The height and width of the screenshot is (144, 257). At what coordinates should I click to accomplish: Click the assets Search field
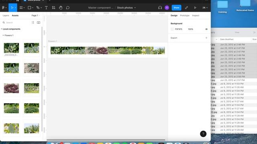click(x=16, y=22)
